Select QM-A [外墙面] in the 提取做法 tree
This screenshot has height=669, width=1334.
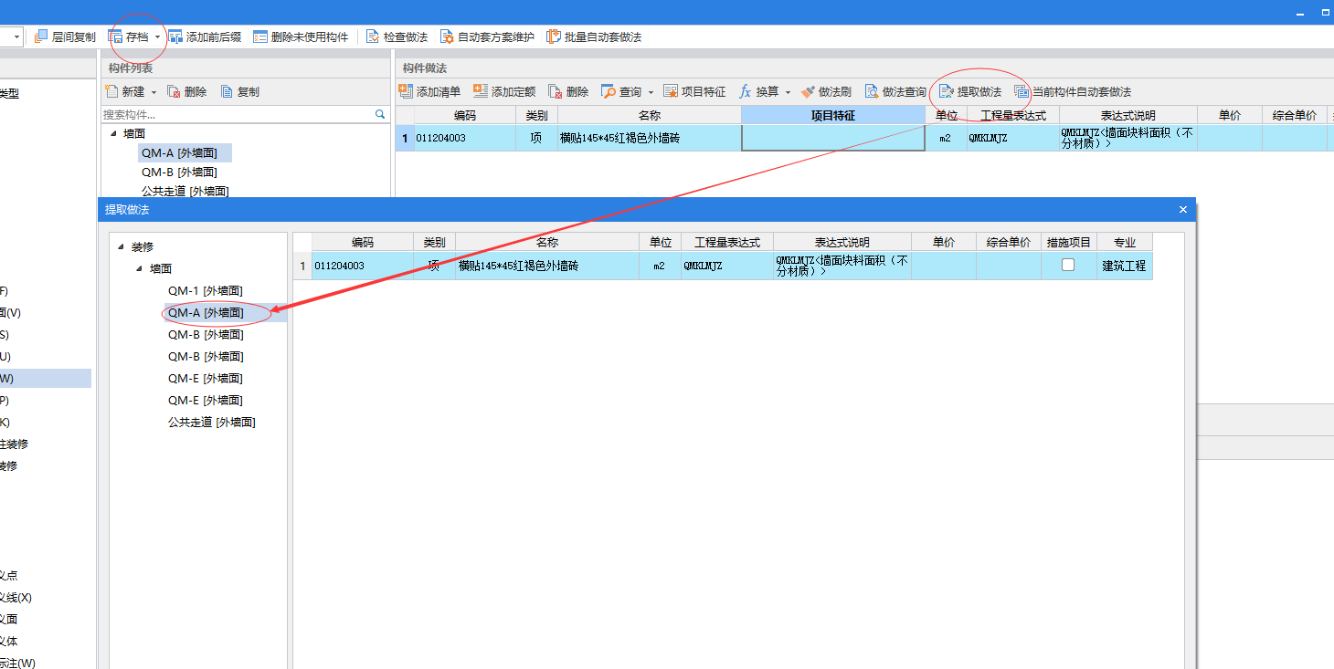[206, 312]
